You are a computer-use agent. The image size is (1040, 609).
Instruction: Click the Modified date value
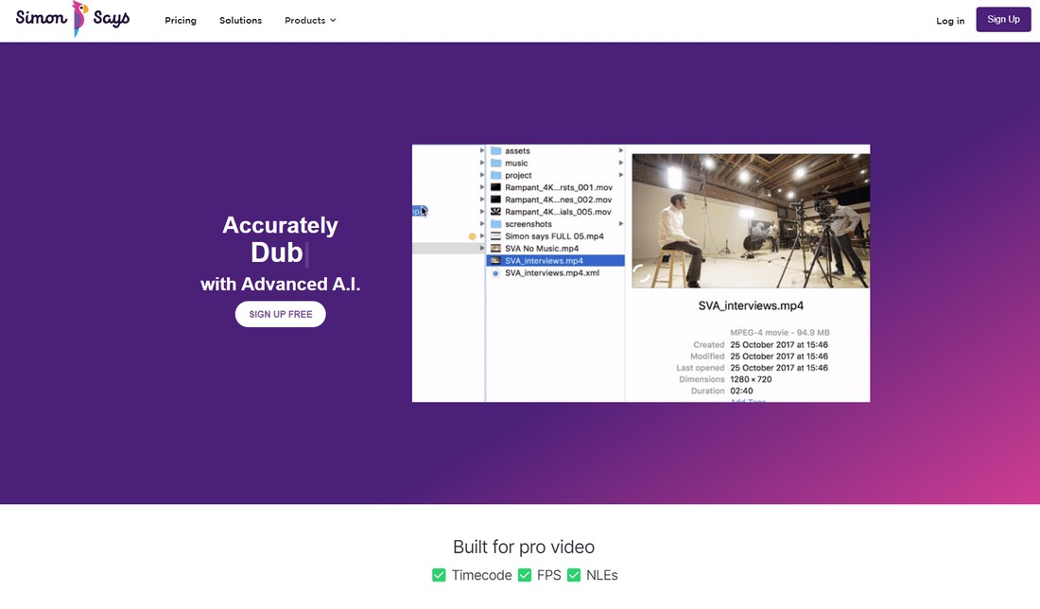(x=779, y=357)
